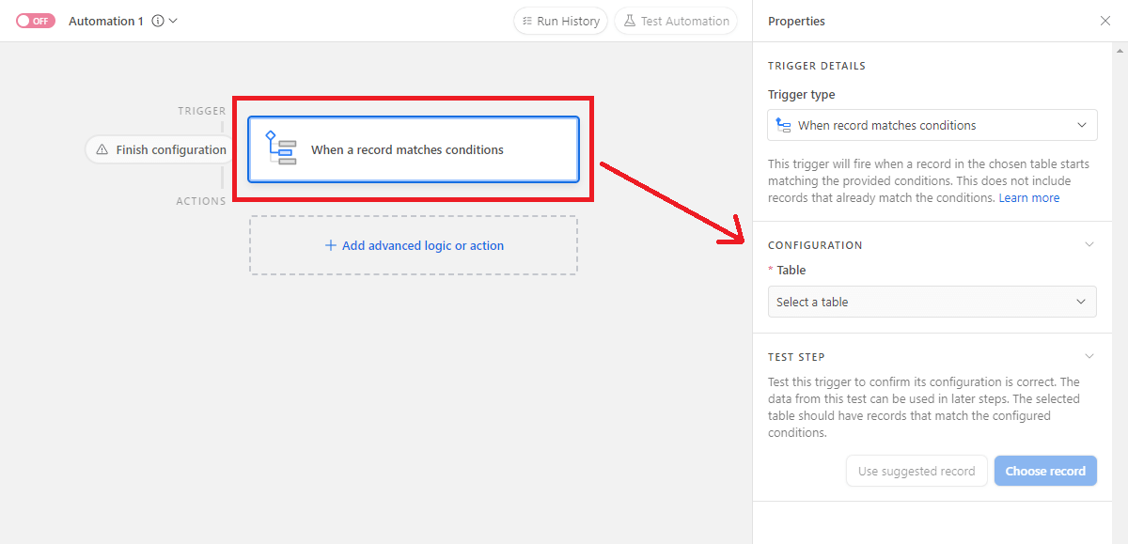The height and width of the screenshot is (544, 1128).
Task: Click the Finish configuration pill
Action: [x=158, y=148]
